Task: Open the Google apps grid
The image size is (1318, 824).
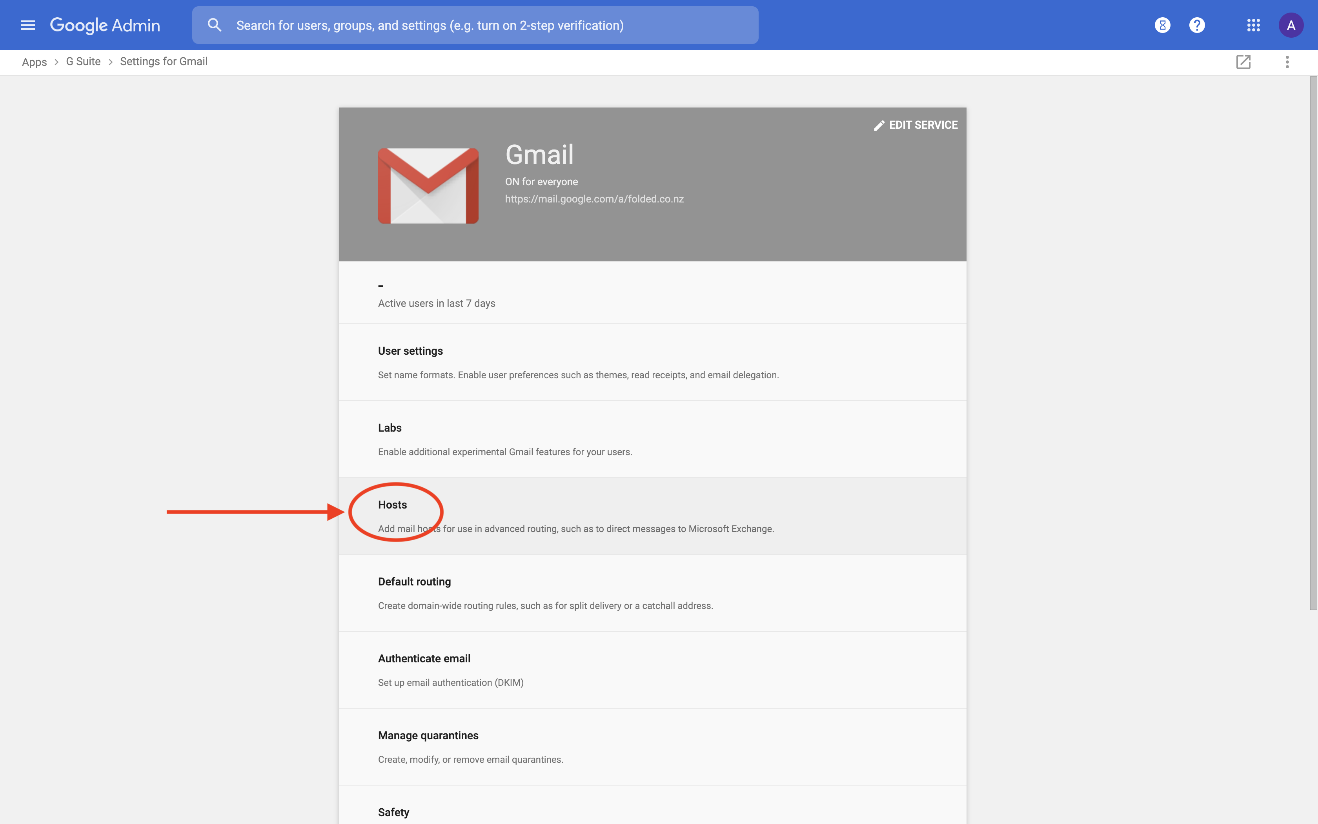Action: point(1254,25)
